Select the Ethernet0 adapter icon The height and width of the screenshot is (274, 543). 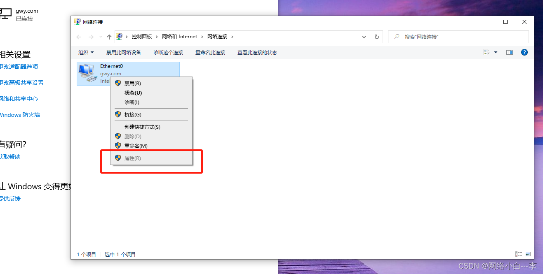coord(88,74)
